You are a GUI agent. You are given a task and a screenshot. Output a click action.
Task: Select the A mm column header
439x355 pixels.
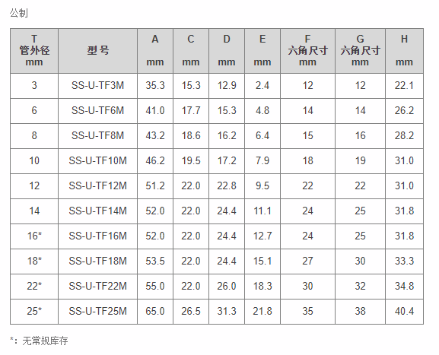(x=155, y=51)
